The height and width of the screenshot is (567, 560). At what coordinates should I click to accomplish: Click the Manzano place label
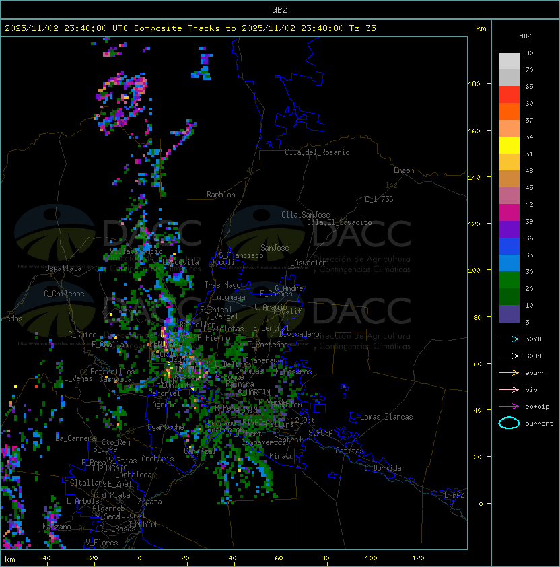pos(57,527)
